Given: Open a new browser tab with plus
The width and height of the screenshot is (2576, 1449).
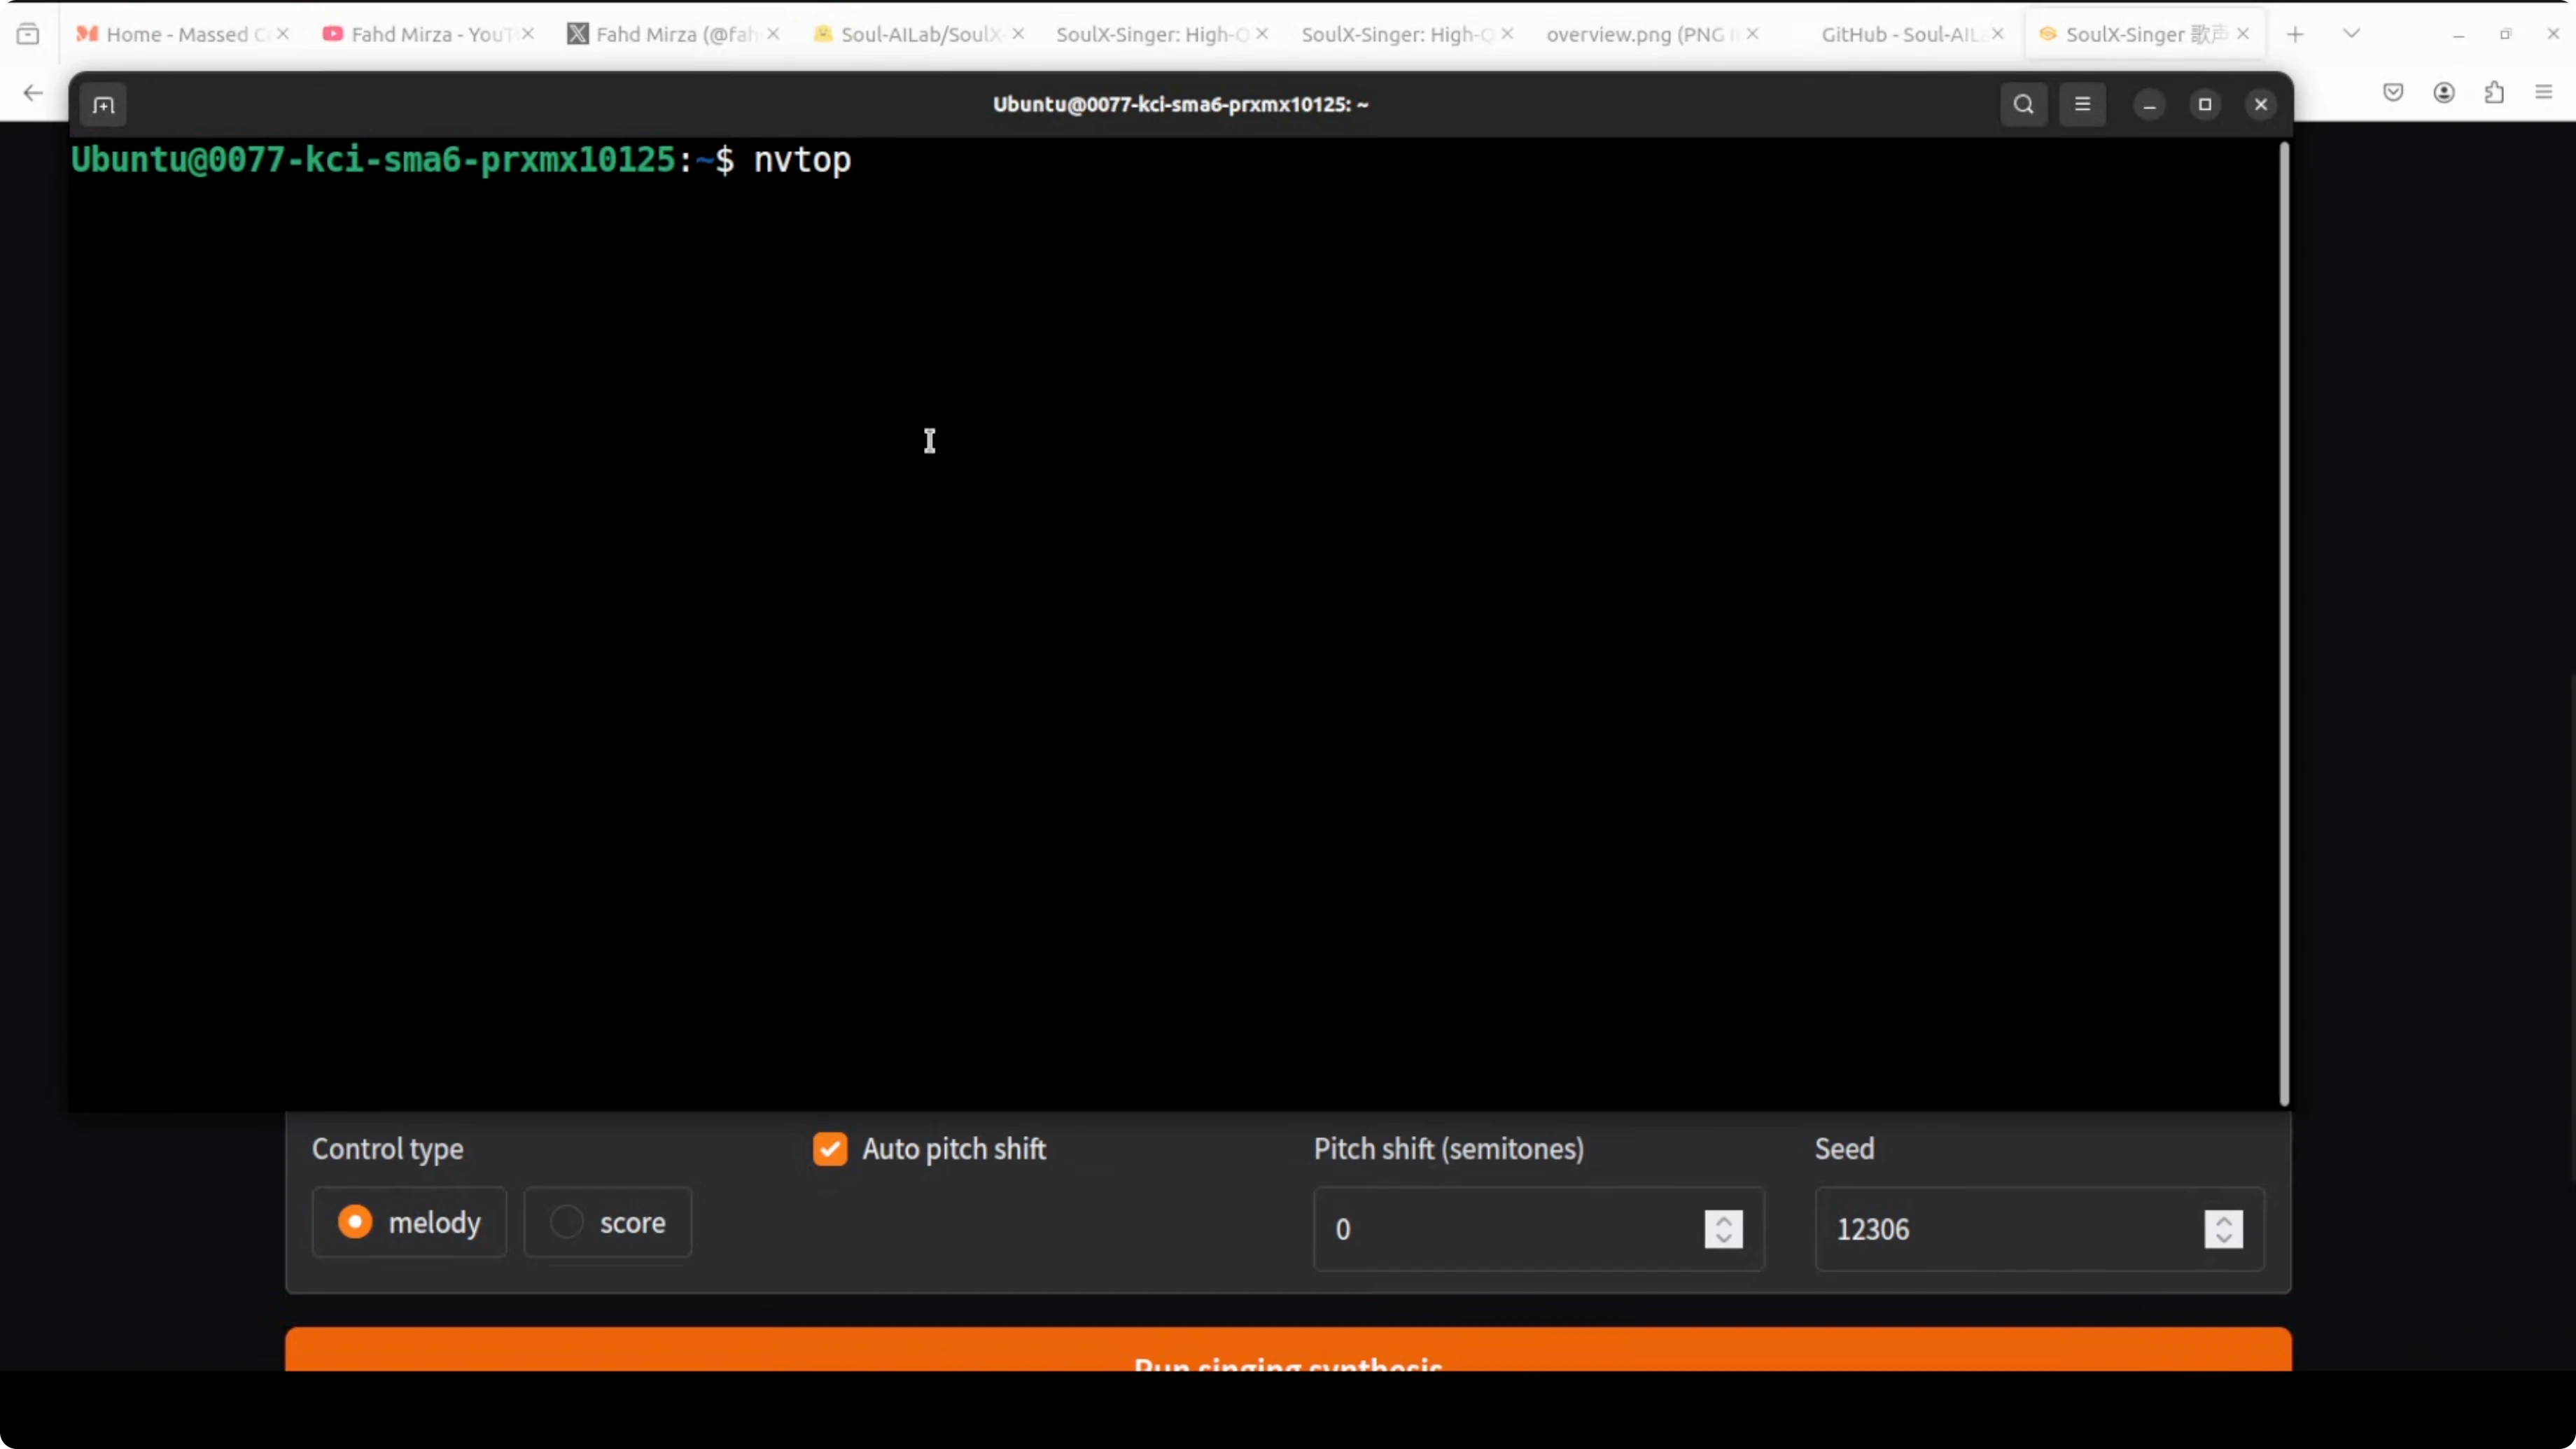Looking at the screenshot, I should click(x=2295, y=35).
